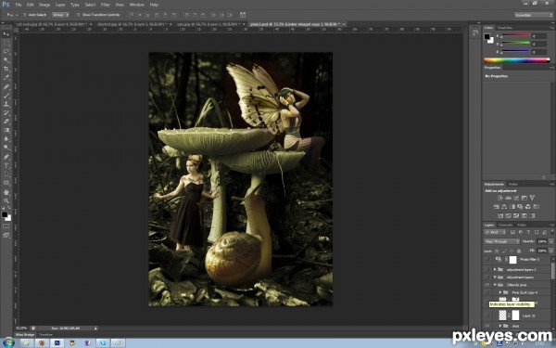Click the Layers panel vertical scrollbar

coord(552,272)
